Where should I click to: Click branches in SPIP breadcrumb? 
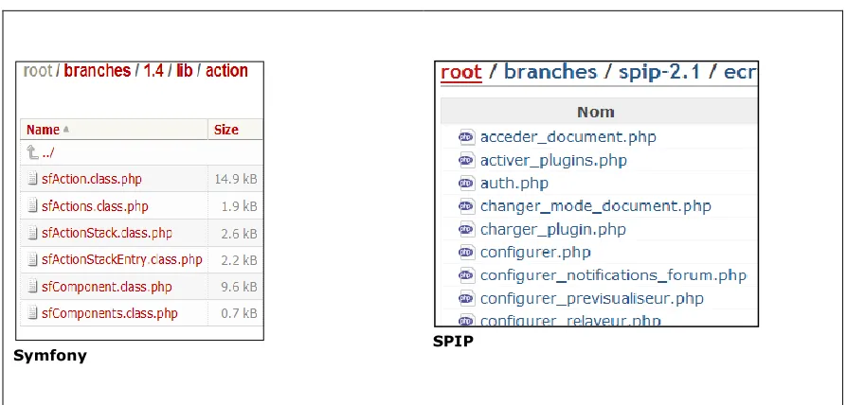point(550,72)
